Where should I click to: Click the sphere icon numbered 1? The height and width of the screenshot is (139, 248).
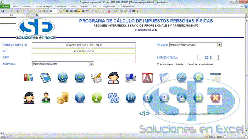[x=148, y=98]
